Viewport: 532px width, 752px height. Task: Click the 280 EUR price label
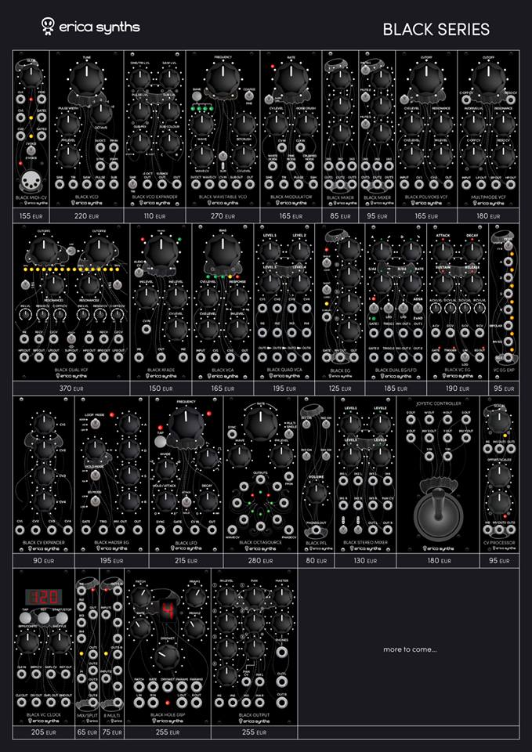260,561
